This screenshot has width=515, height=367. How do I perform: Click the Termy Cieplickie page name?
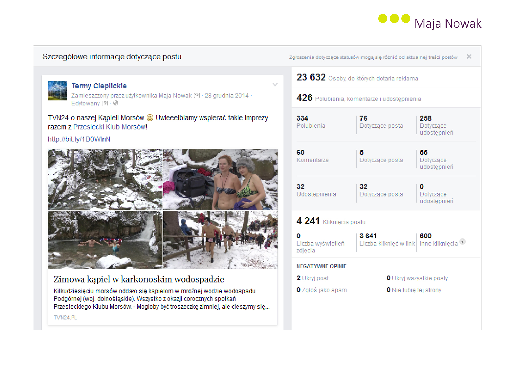tap(99, 86)
